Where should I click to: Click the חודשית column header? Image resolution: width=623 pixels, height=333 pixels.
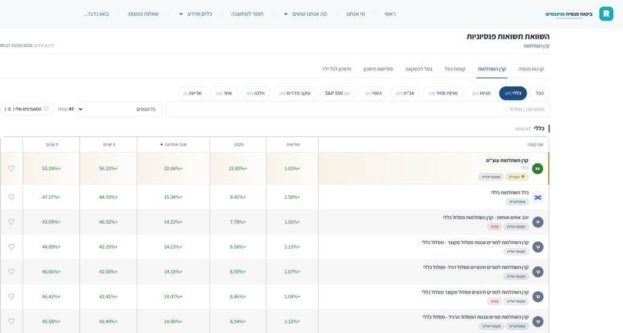pyautogui.click(x=293, y=145)
